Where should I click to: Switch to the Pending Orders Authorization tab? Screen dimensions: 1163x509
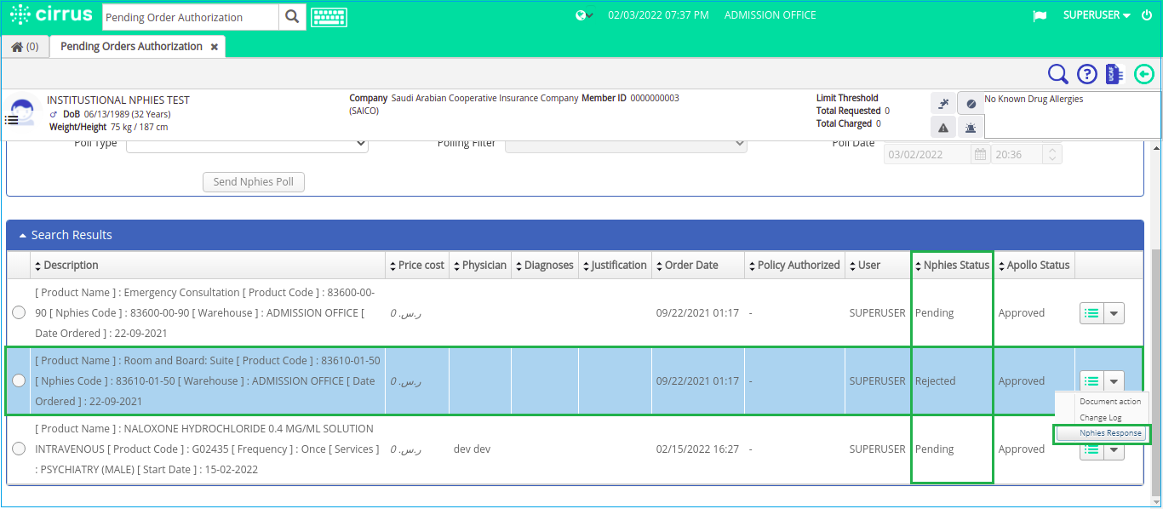tap(129, 47)
